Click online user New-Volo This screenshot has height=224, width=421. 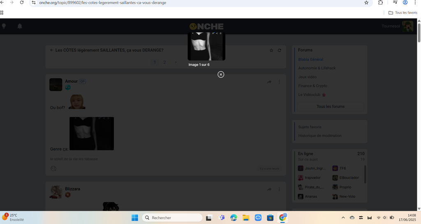click(x=344, y=196)
